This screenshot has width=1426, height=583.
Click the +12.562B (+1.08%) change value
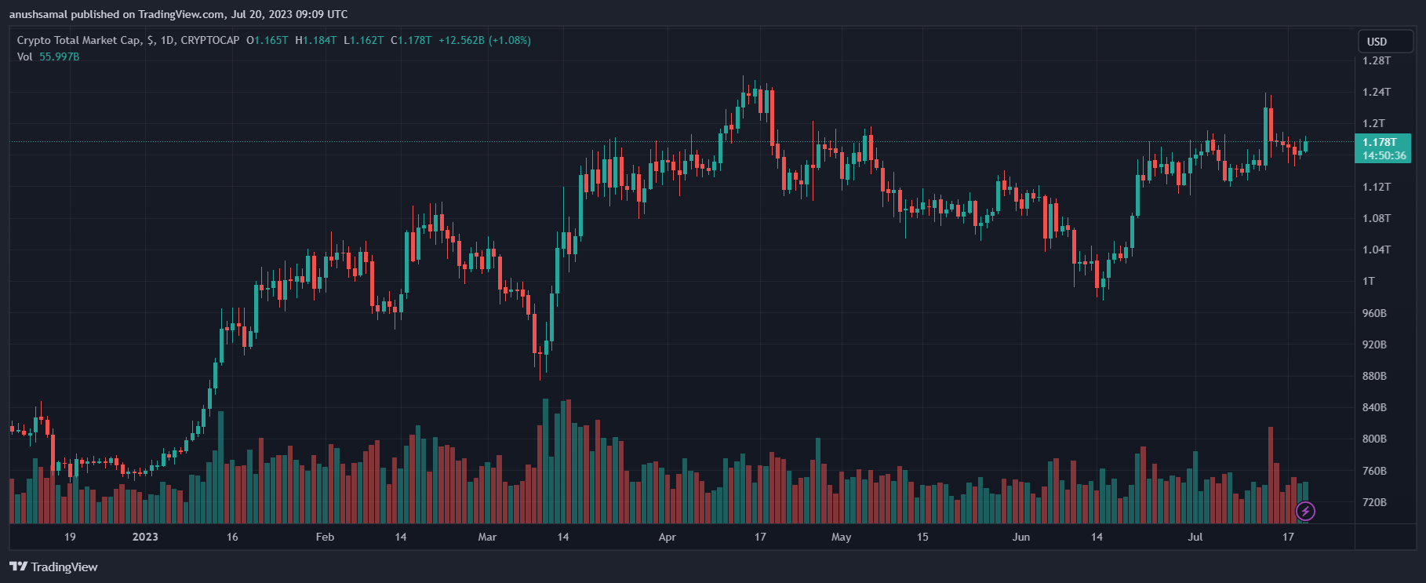(x=484, y=40)
